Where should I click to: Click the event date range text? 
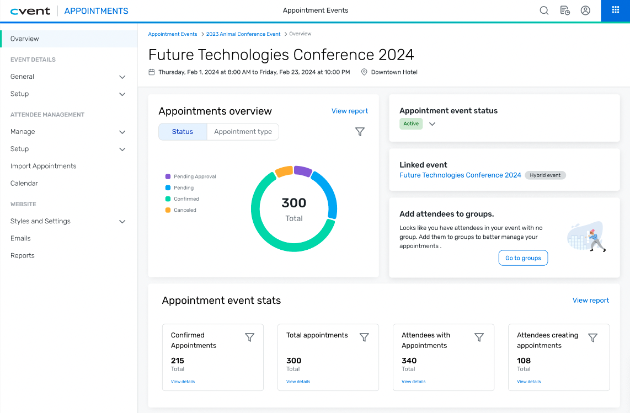254,72
